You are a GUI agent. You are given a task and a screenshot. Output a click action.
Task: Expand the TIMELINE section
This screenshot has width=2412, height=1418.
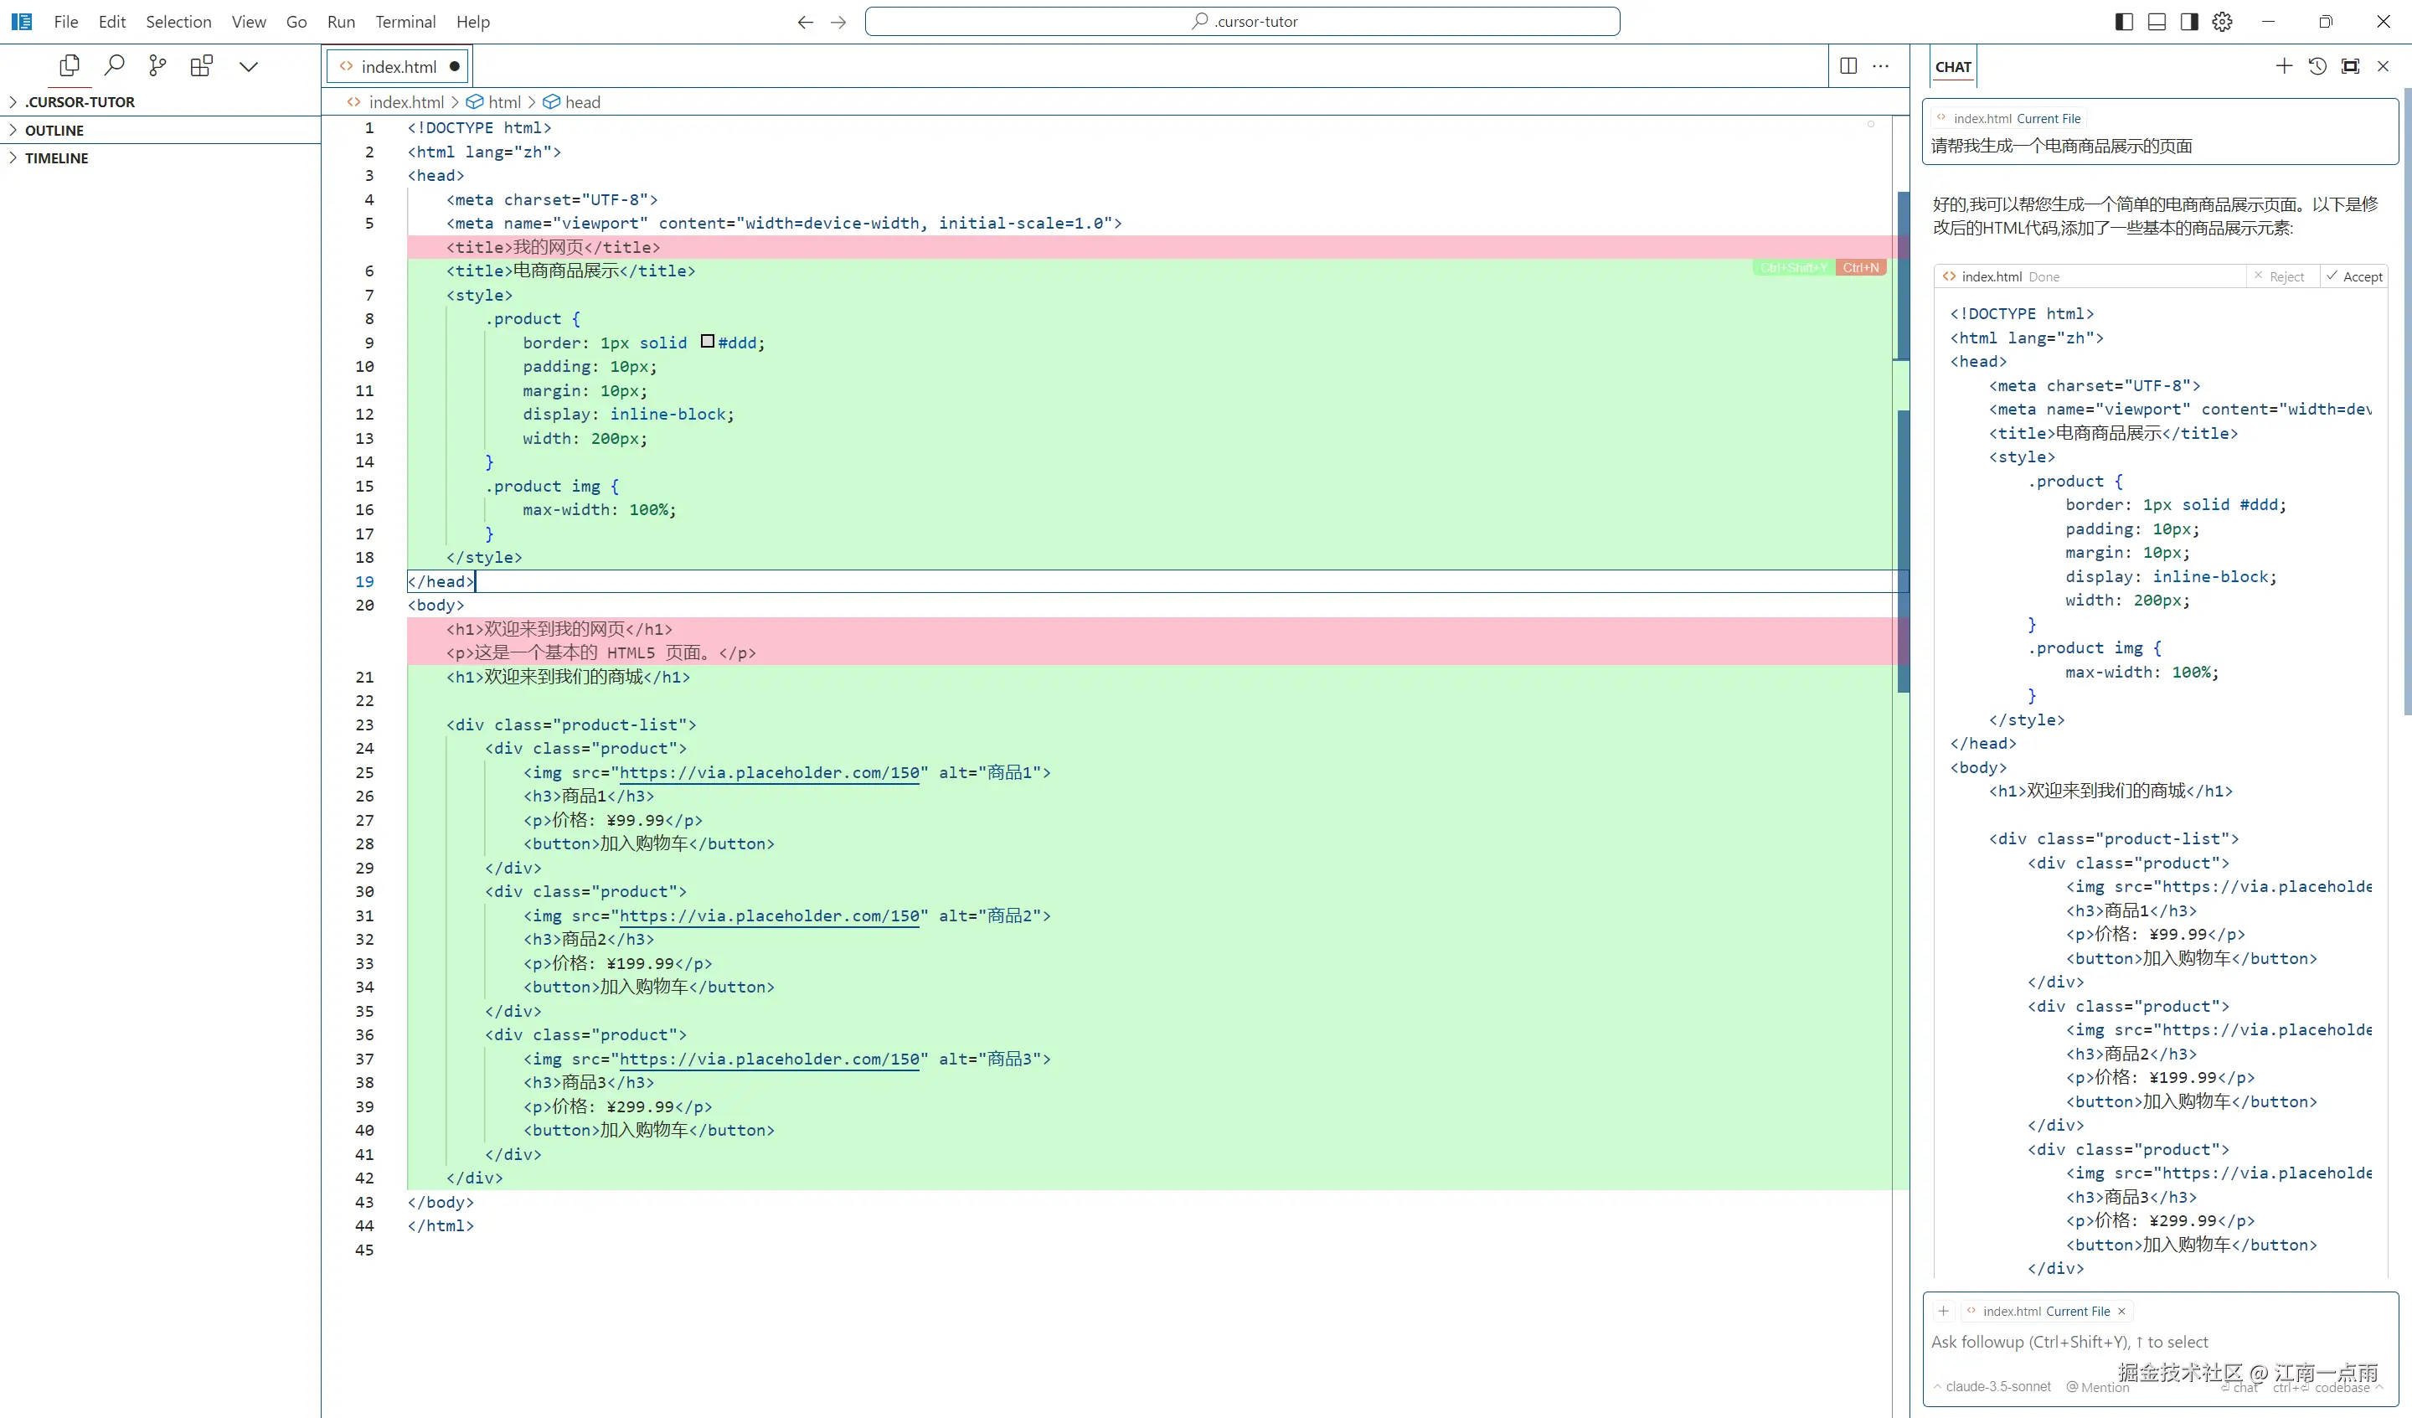56,158
